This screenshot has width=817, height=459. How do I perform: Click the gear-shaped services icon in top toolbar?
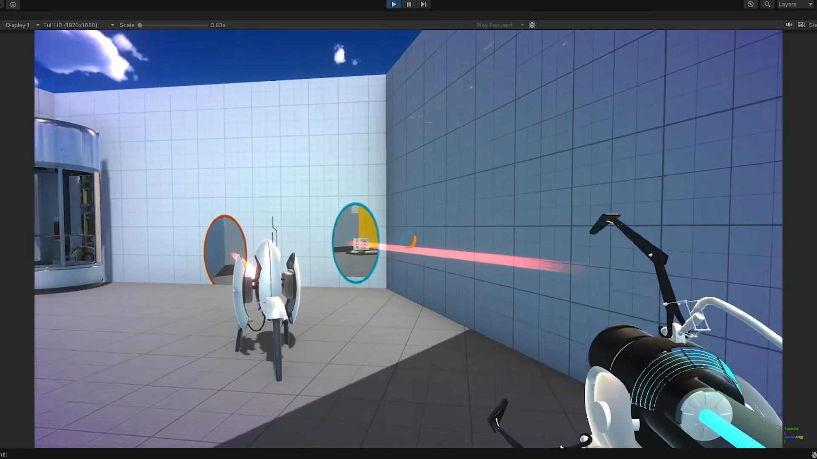(13, 5)
